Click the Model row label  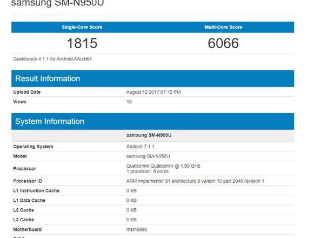pos(20,156)
